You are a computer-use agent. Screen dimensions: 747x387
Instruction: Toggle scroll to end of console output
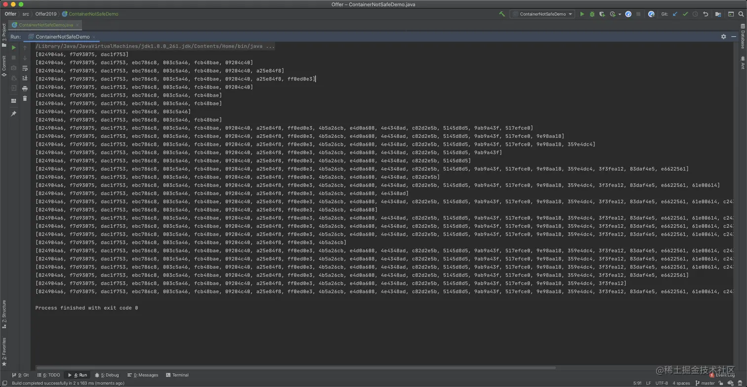(x=25, y=78)
